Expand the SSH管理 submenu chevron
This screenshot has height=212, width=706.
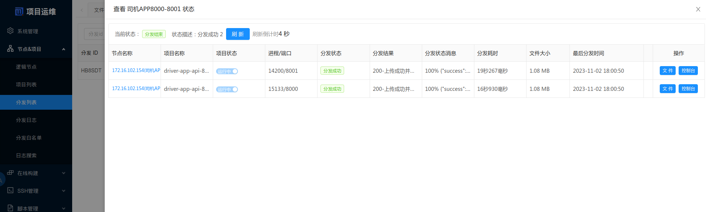tap(64, 191)
